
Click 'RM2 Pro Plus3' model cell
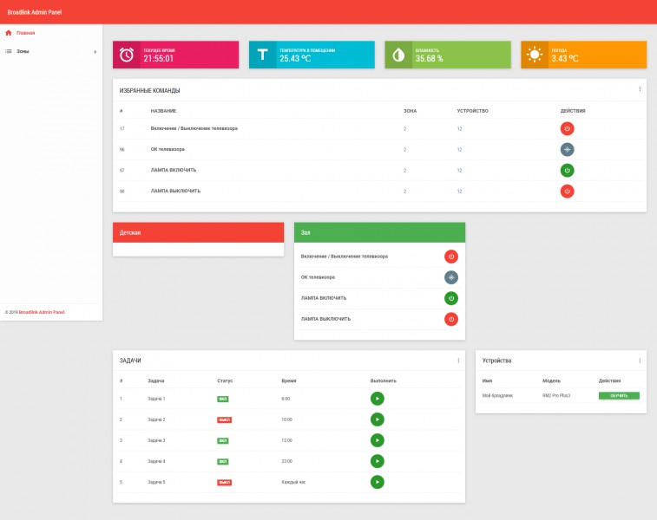pyautogui.click(x=556, y=396)
